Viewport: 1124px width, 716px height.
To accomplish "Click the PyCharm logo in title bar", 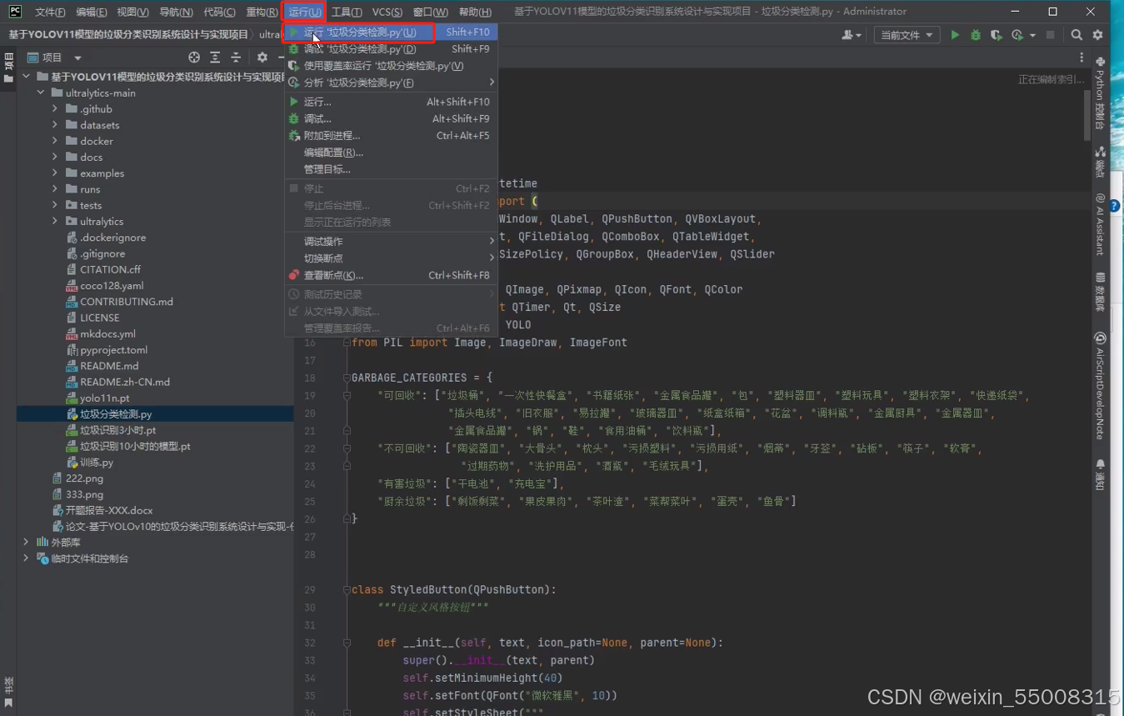I will point(15,11).
